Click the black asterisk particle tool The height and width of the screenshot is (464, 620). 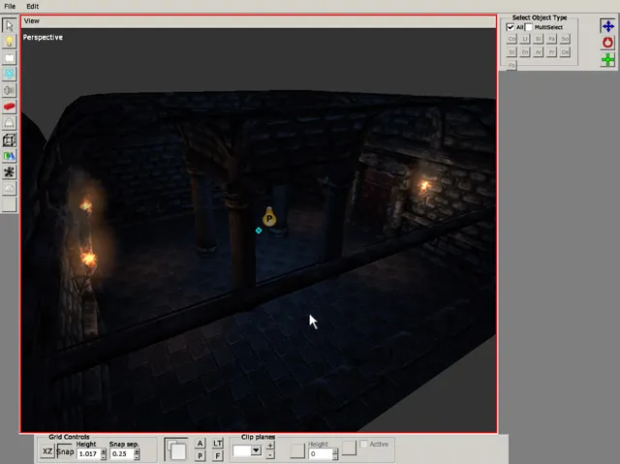[x=9, y=172]
